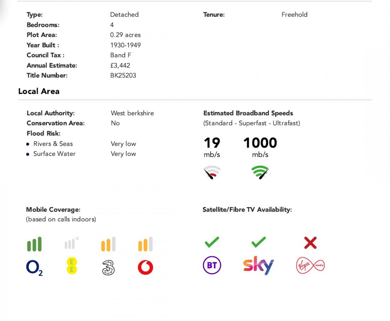Click the orange Three signal bars
Screen dimensions: 390x321
pyautogui.click(x=108, y=244)
